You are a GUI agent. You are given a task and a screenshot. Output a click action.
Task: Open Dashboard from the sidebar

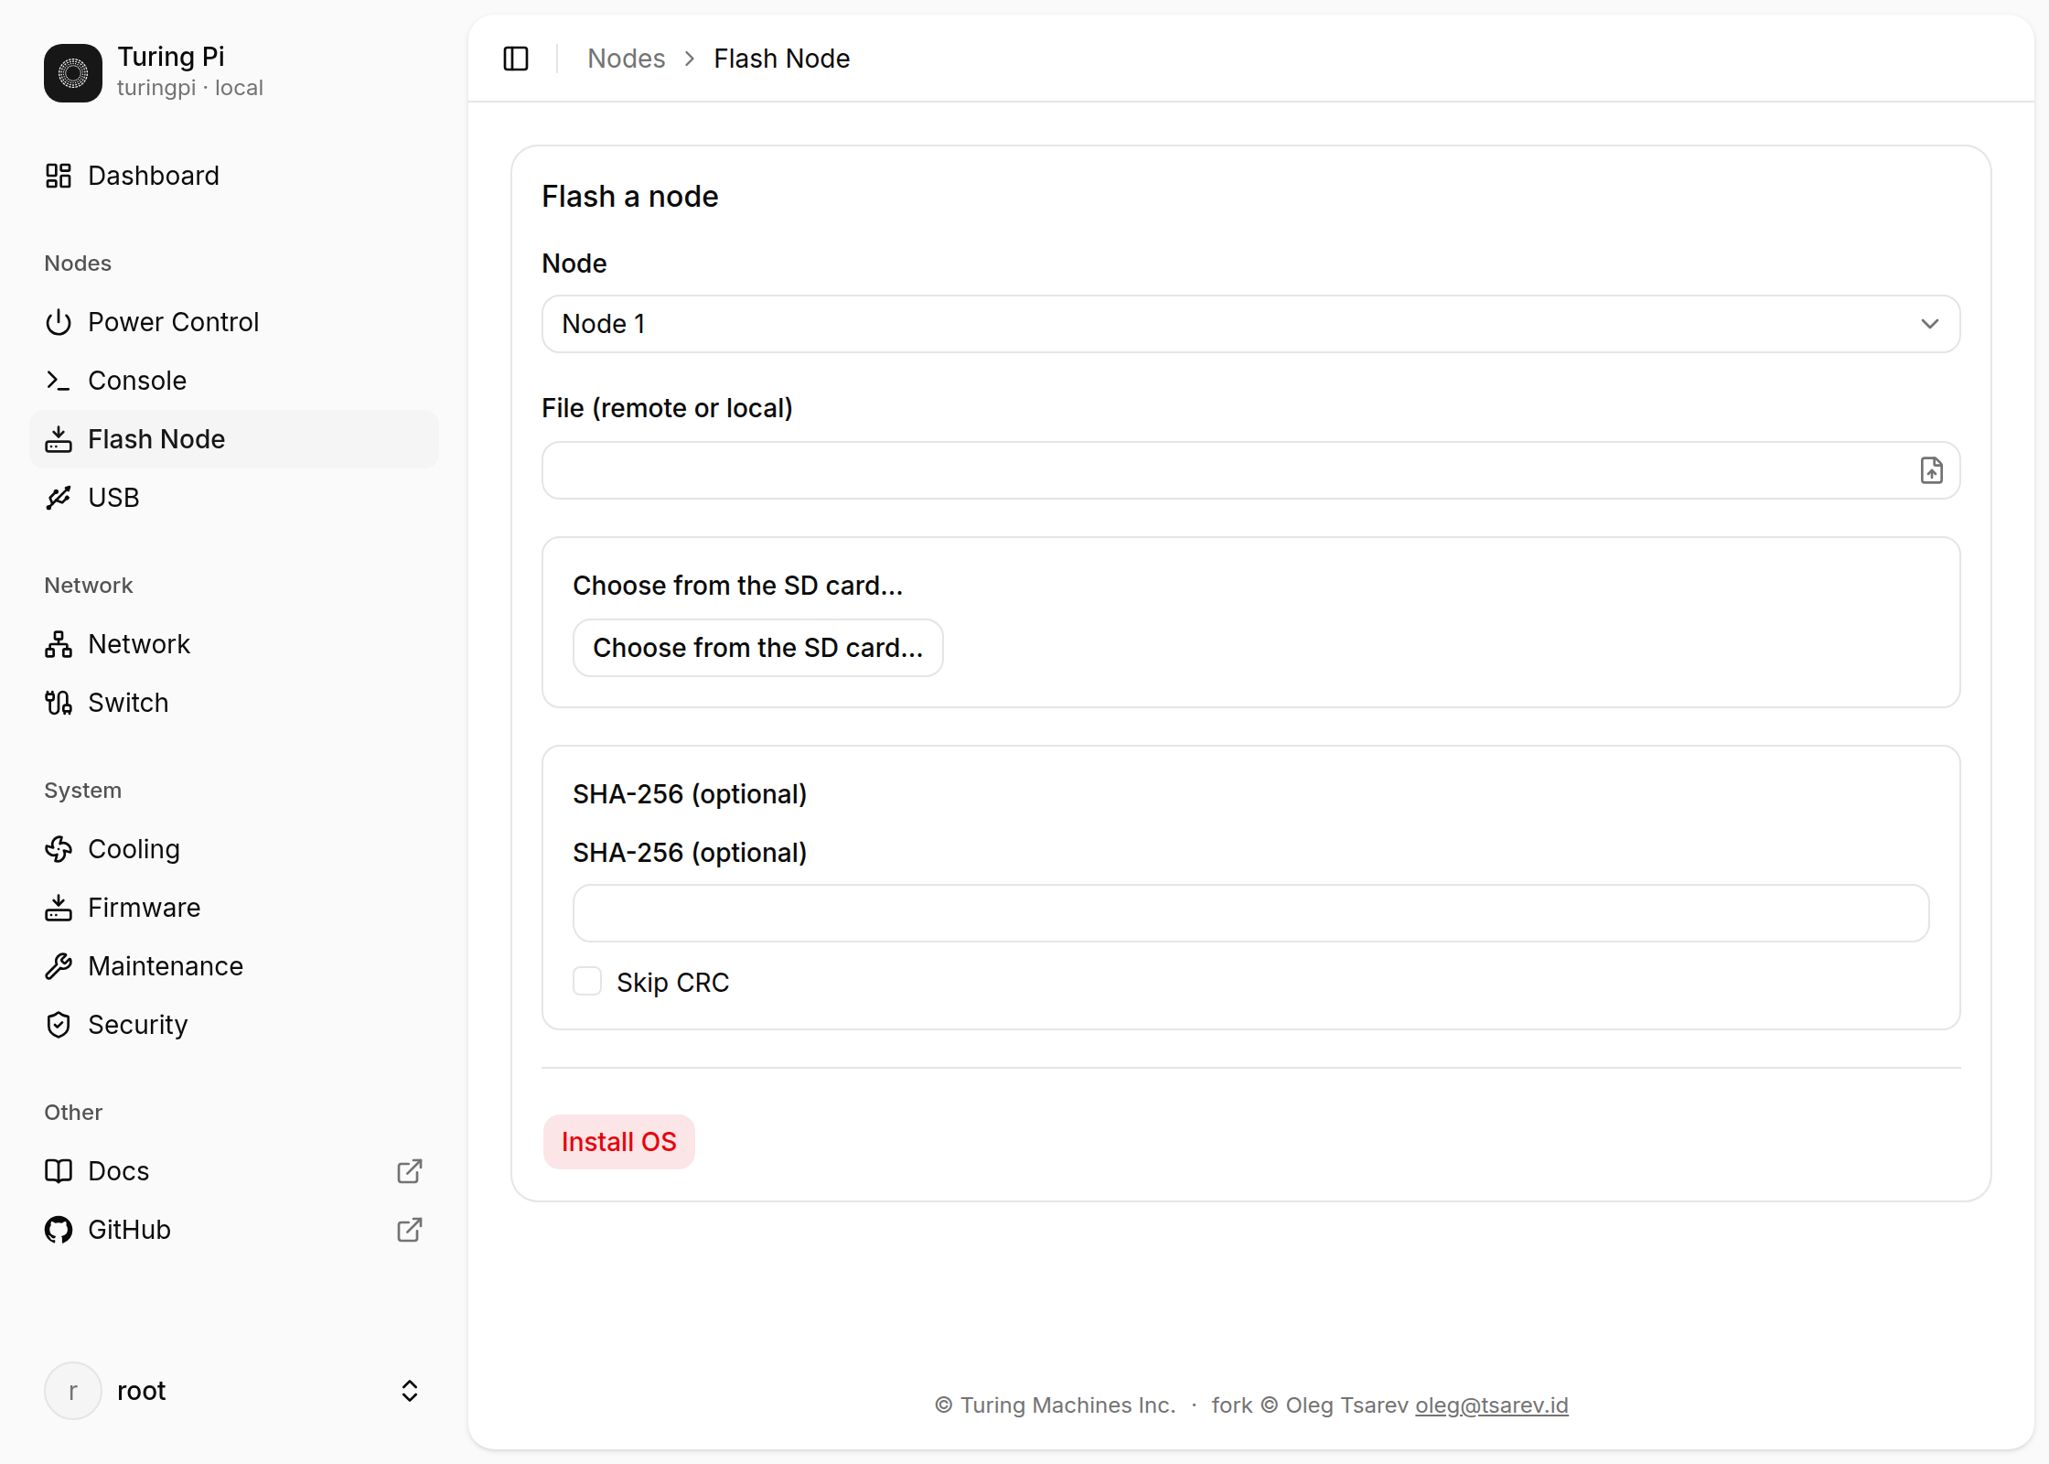click(x=234, y=176)
